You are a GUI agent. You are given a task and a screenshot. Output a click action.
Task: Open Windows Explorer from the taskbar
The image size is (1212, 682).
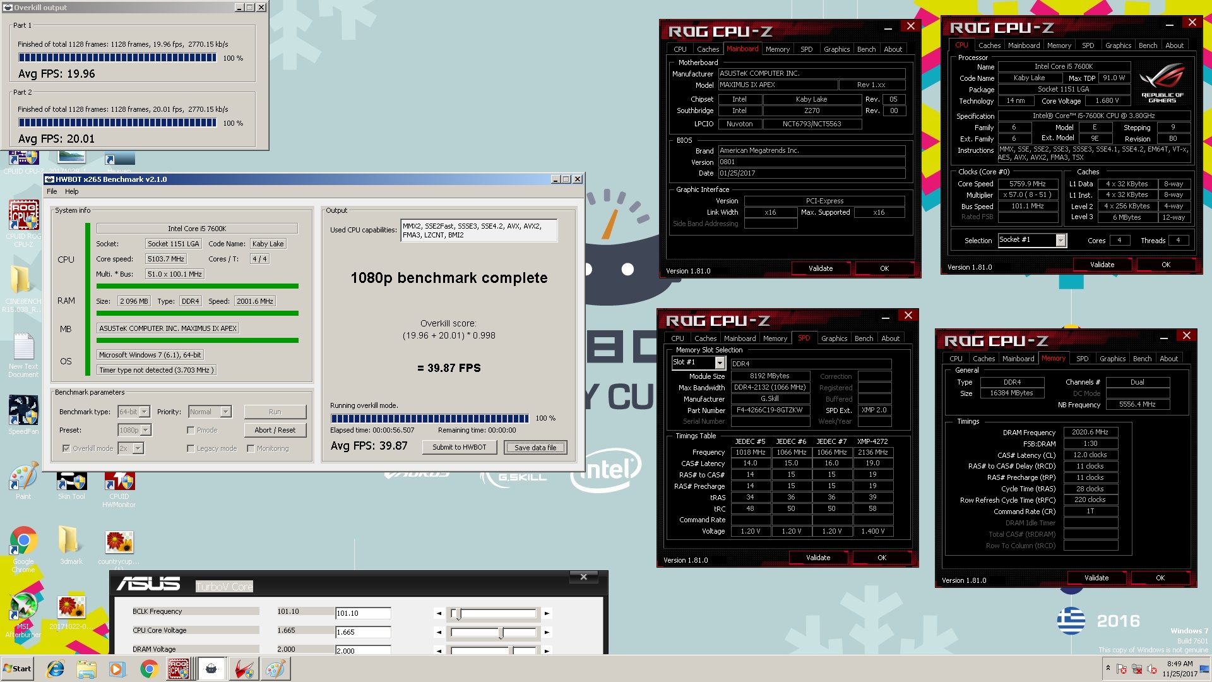pyautogui.click(x=86, y=669)
